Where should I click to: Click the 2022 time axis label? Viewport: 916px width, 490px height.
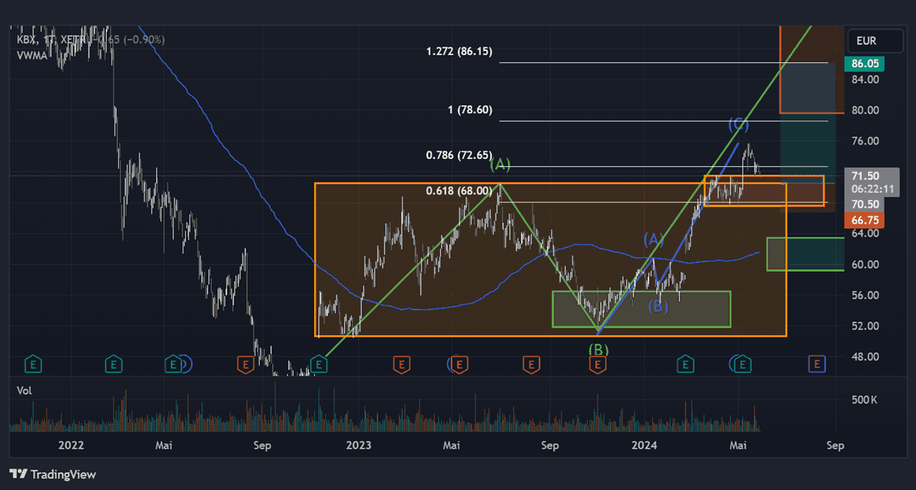click(x=72, y=445)
